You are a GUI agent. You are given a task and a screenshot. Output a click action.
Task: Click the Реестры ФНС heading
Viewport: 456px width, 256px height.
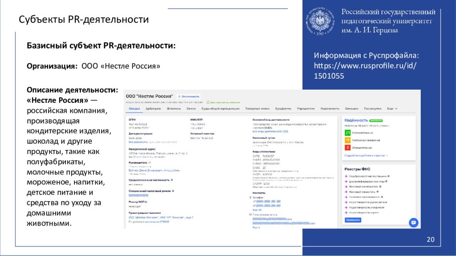pyautogui.click(x=357, y=169)
